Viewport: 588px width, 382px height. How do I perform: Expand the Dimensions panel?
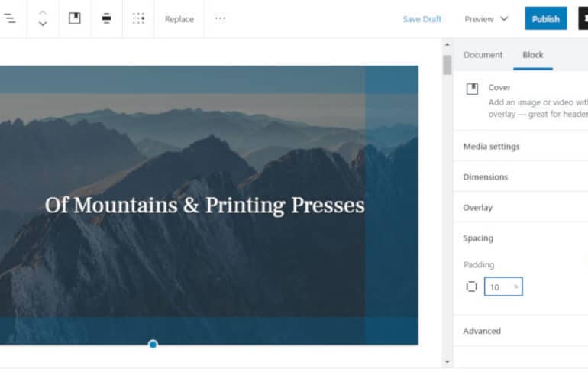click(521, 176)
